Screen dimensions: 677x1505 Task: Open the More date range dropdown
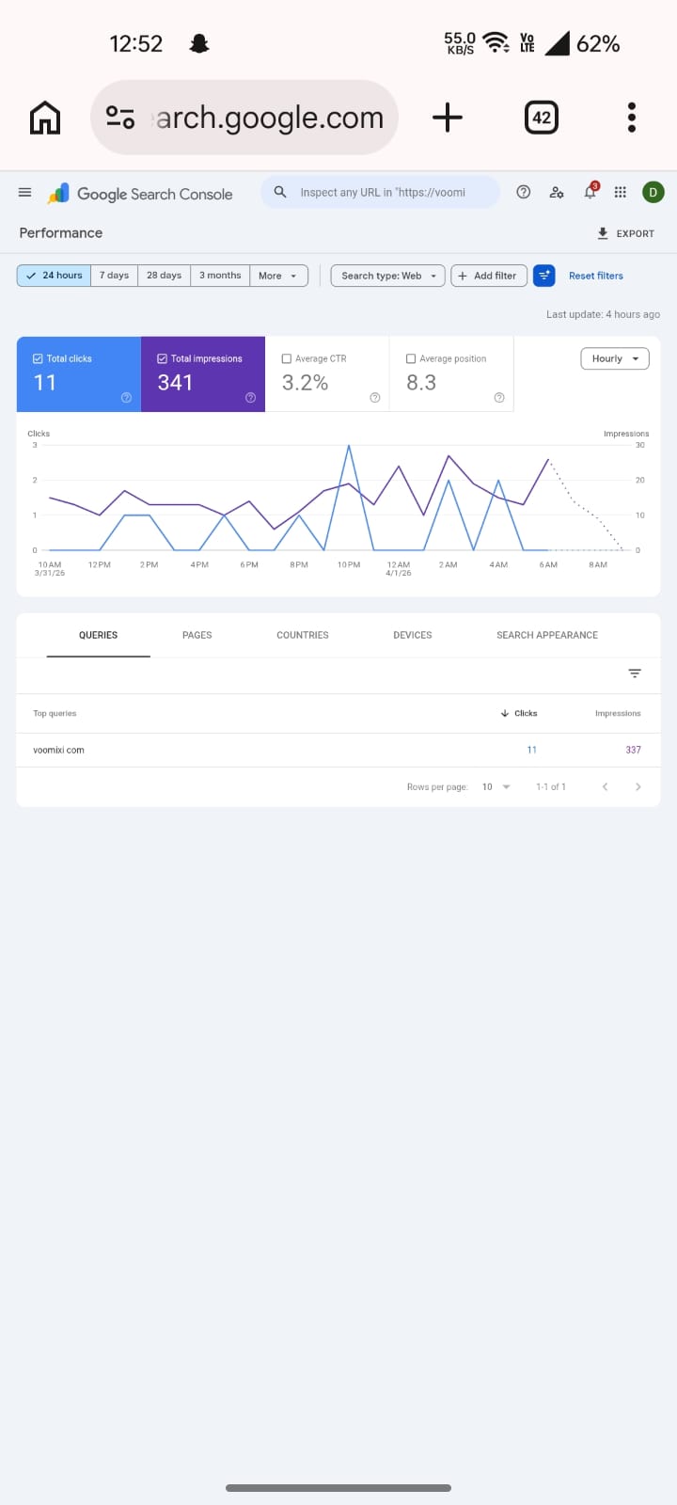click(x=278, y=276)
